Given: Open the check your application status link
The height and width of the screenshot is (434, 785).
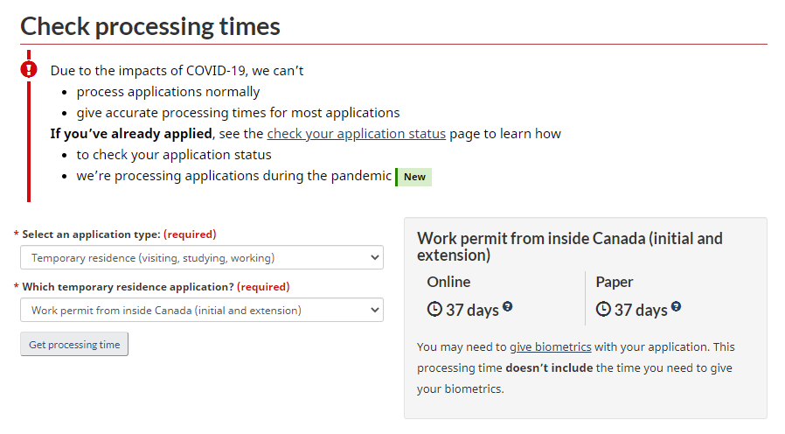Looking at the screenshot, I should click(x=357, y=134).
